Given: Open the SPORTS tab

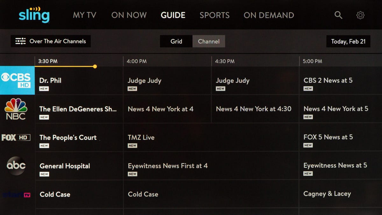Looking at the screenshot, I should [x=215, y=15].
